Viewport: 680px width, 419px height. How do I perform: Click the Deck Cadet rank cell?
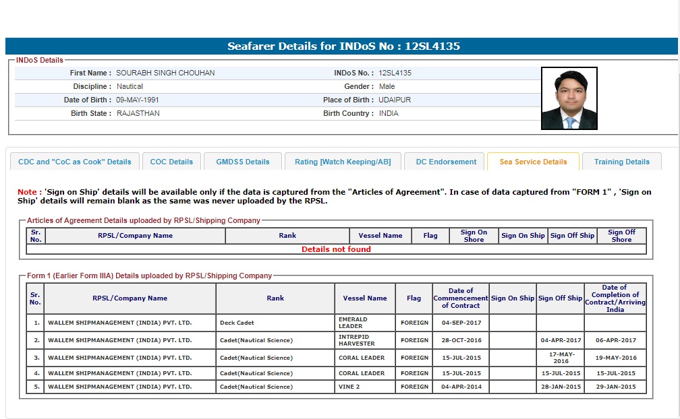[x=275, y=323]
